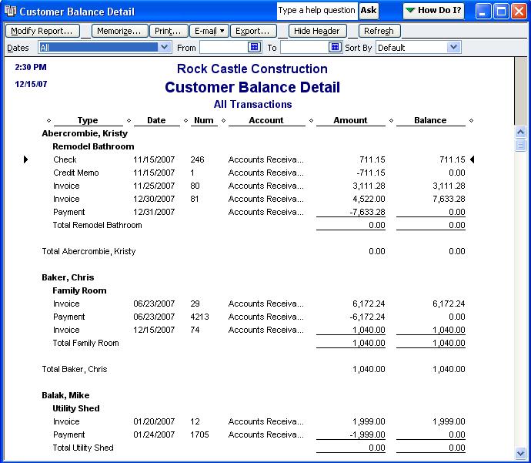
Task: Open the Sort By dropdown
Action: pyautogui.click(x=454, y=47)
